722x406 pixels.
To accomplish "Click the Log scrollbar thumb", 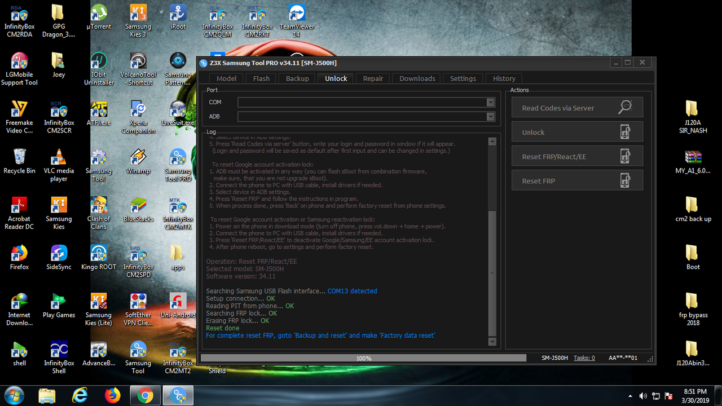I will [492, 273].
